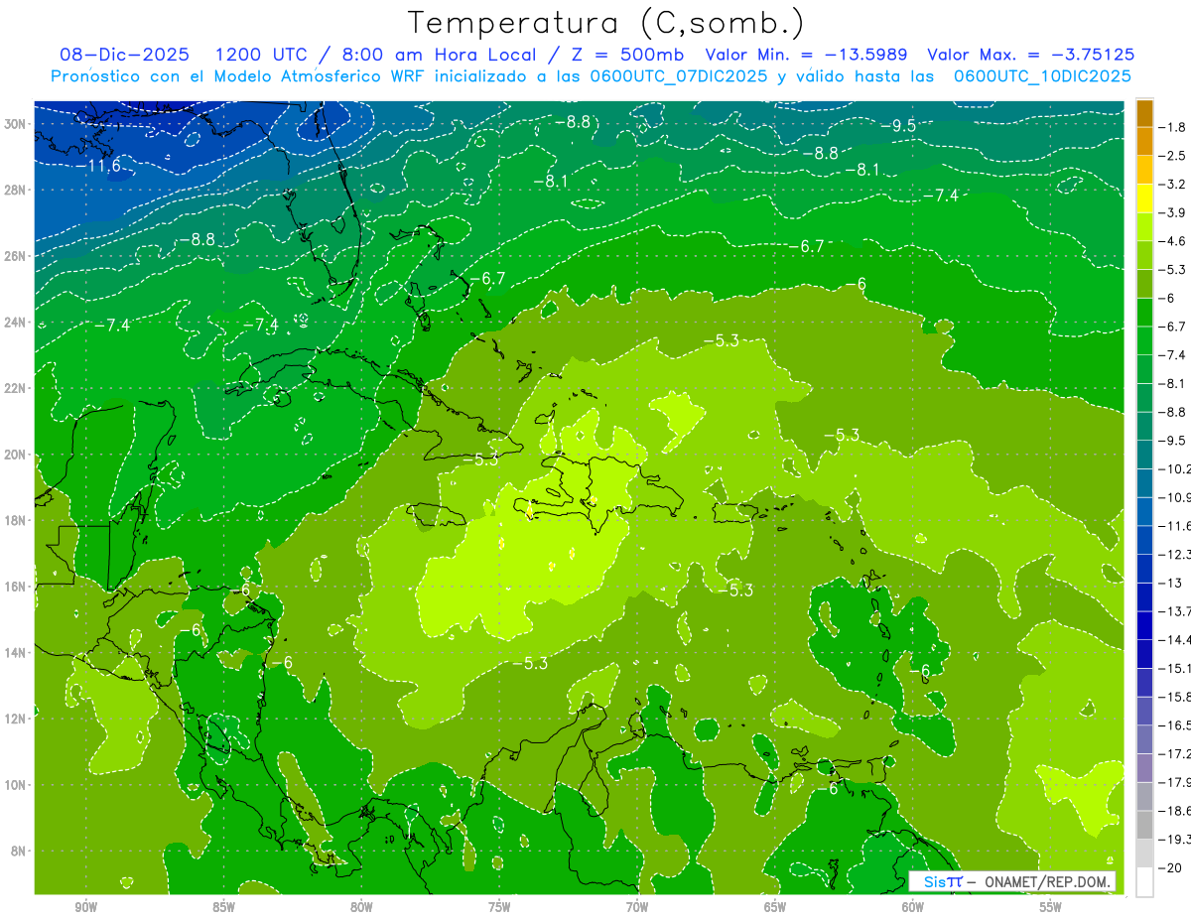
Task: Select the "Z = 500mb" pressure level text
Action: (626, 55)
